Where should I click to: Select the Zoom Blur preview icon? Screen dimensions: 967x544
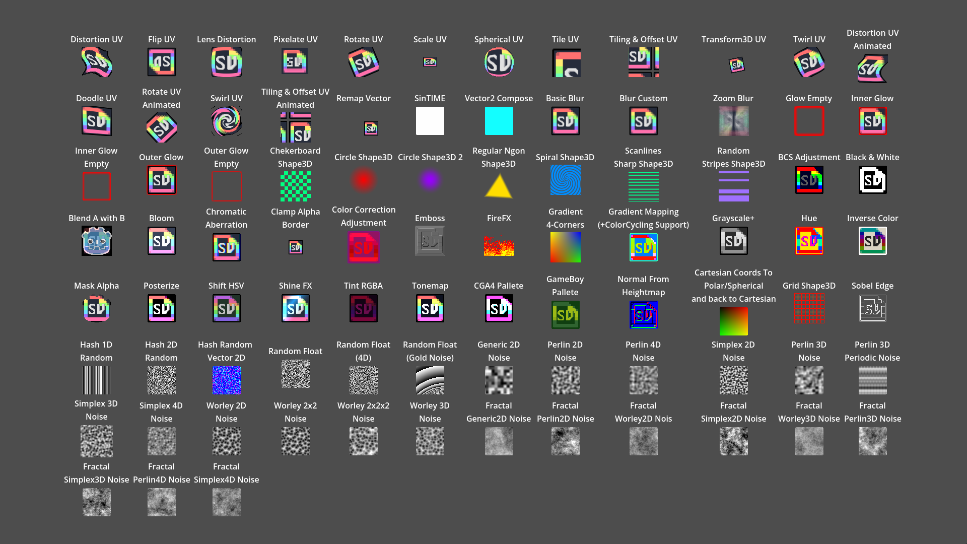pyautogui.click(x=733, y=121)
